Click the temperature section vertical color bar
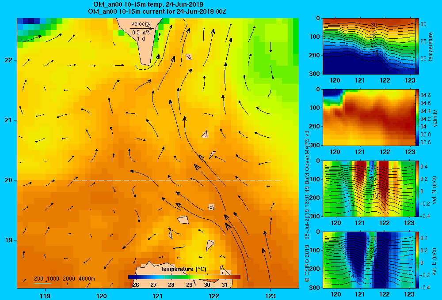Screen dimensions: 442x300 click(x=417, y=46)
